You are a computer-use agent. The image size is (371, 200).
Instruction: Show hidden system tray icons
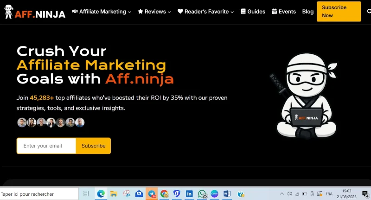(282, 194)
